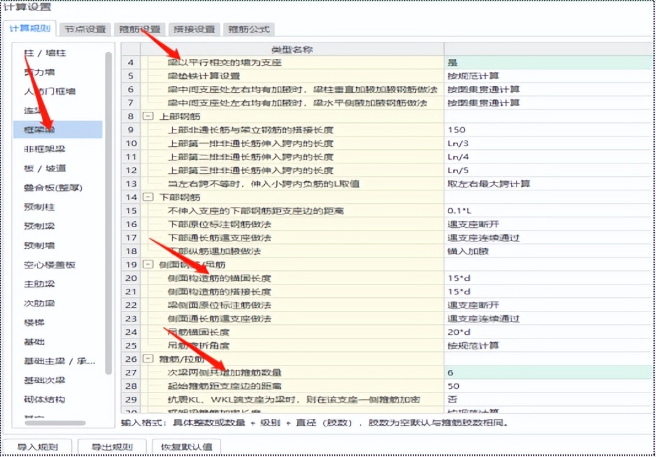Select the 梁以平行相交的墙为支座 row name
Image resolution: width=656 pixels, height=457 pixels.
click(x=224, y=63)
